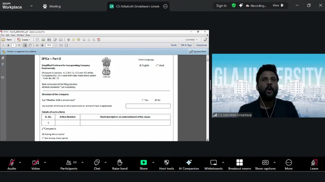Viewport: 325px width, 182px height.
Task: Start sharing with the Share button
Action: point(144,164)
